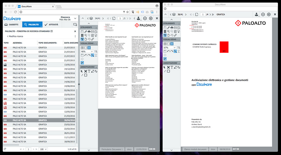The width and height of the screenshot is (281, 155).
Task: Select the arrow pointer tool in right viewer
Action: [165, 68]
